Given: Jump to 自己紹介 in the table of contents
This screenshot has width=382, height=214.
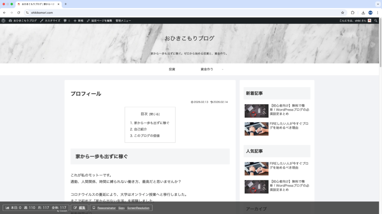Looking at the screenshot, I should point(140,129).
